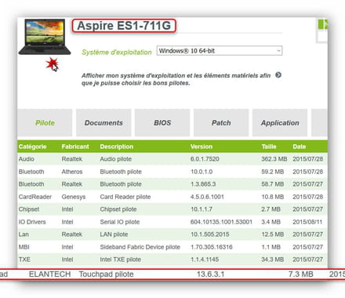
Task: Click the Aspire ES1-711G model title
Action: click(x=124, y=26)
